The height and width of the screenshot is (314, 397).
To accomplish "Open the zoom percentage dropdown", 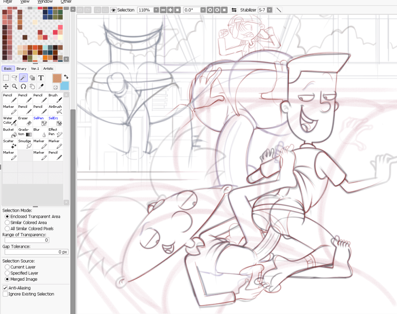I will [156, 10].
